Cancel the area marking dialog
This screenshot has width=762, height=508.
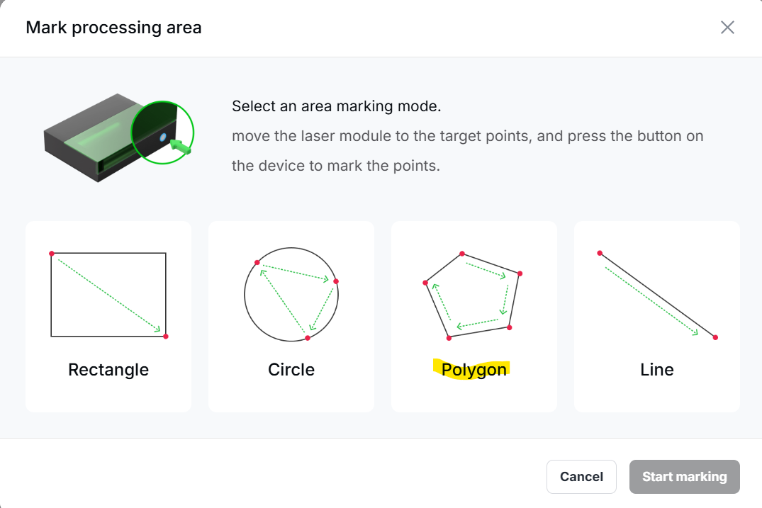click(x=581, y=476)
